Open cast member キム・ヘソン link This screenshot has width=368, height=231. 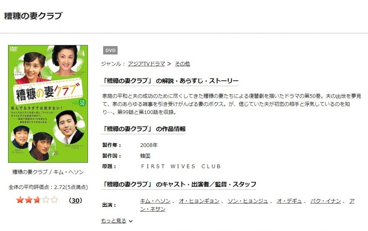(x=155, y=201)
